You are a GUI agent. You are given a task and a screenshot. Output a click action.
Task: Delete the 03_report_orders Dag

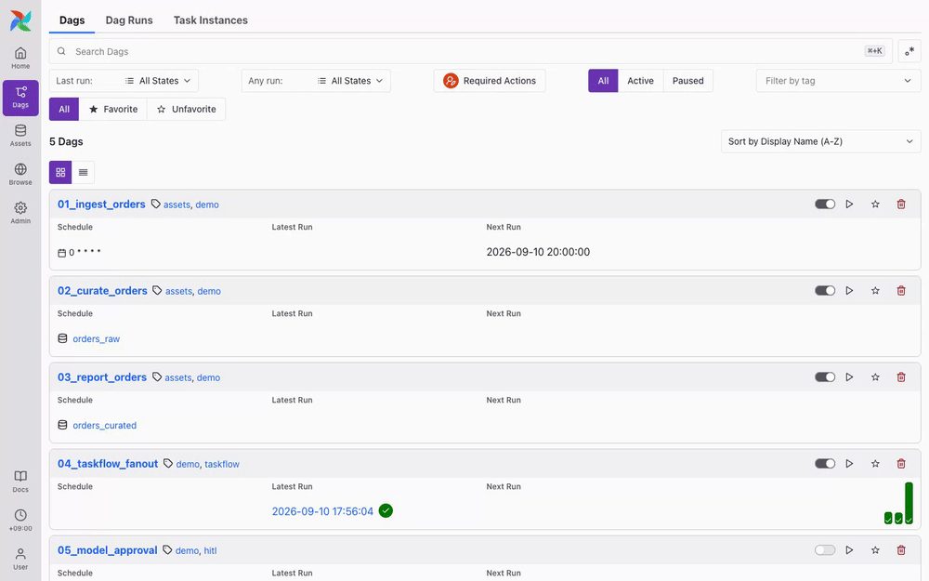[x=901, y=377]
